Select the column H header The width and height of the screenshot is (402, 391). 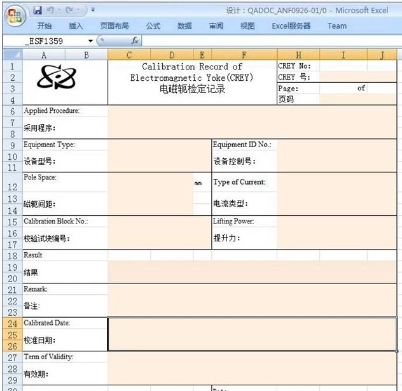298,55
